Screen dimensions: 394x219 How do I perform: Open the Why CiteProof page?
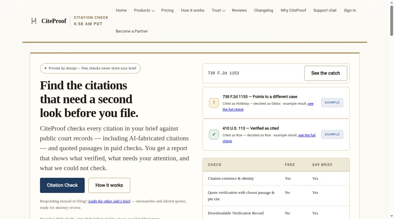[x=293, y=10]
